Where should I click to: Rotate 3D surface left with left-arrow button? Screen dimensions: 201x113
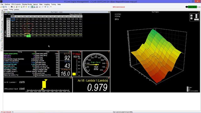pos(195,19)
